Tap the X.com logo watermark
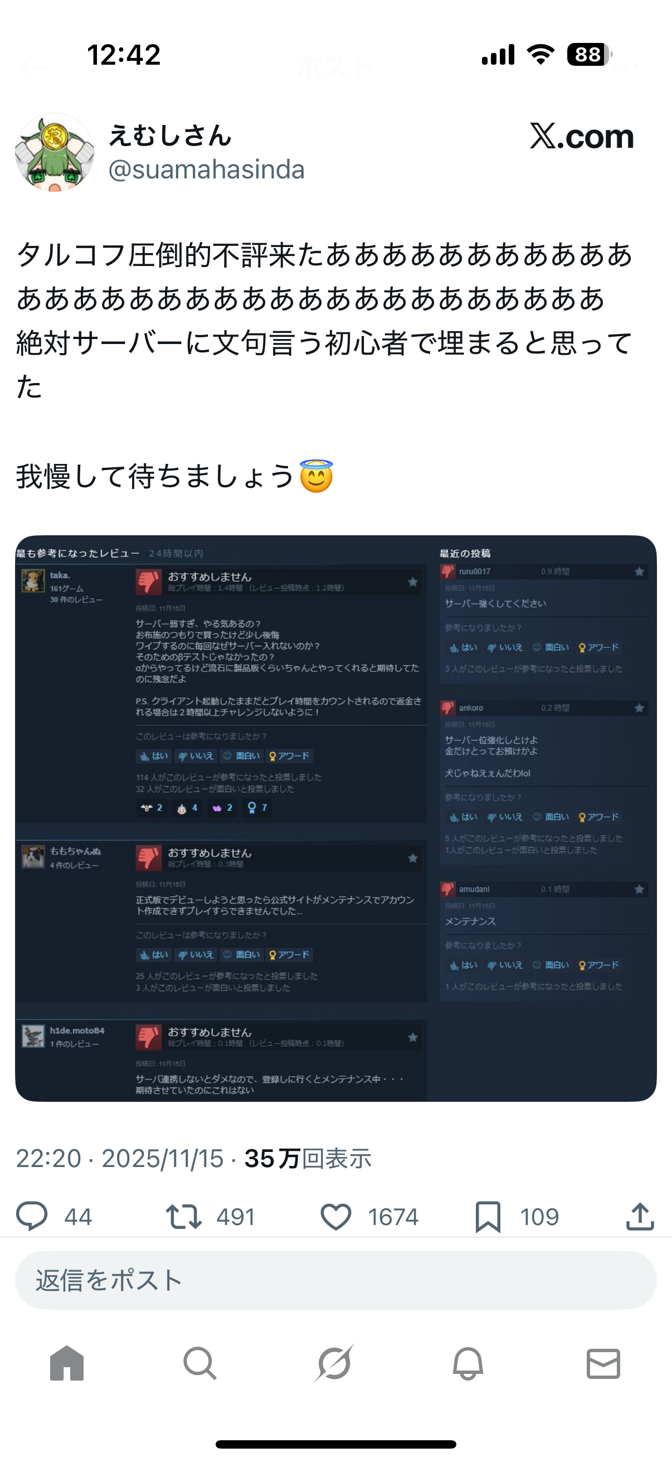 click(x=582, y=136)
